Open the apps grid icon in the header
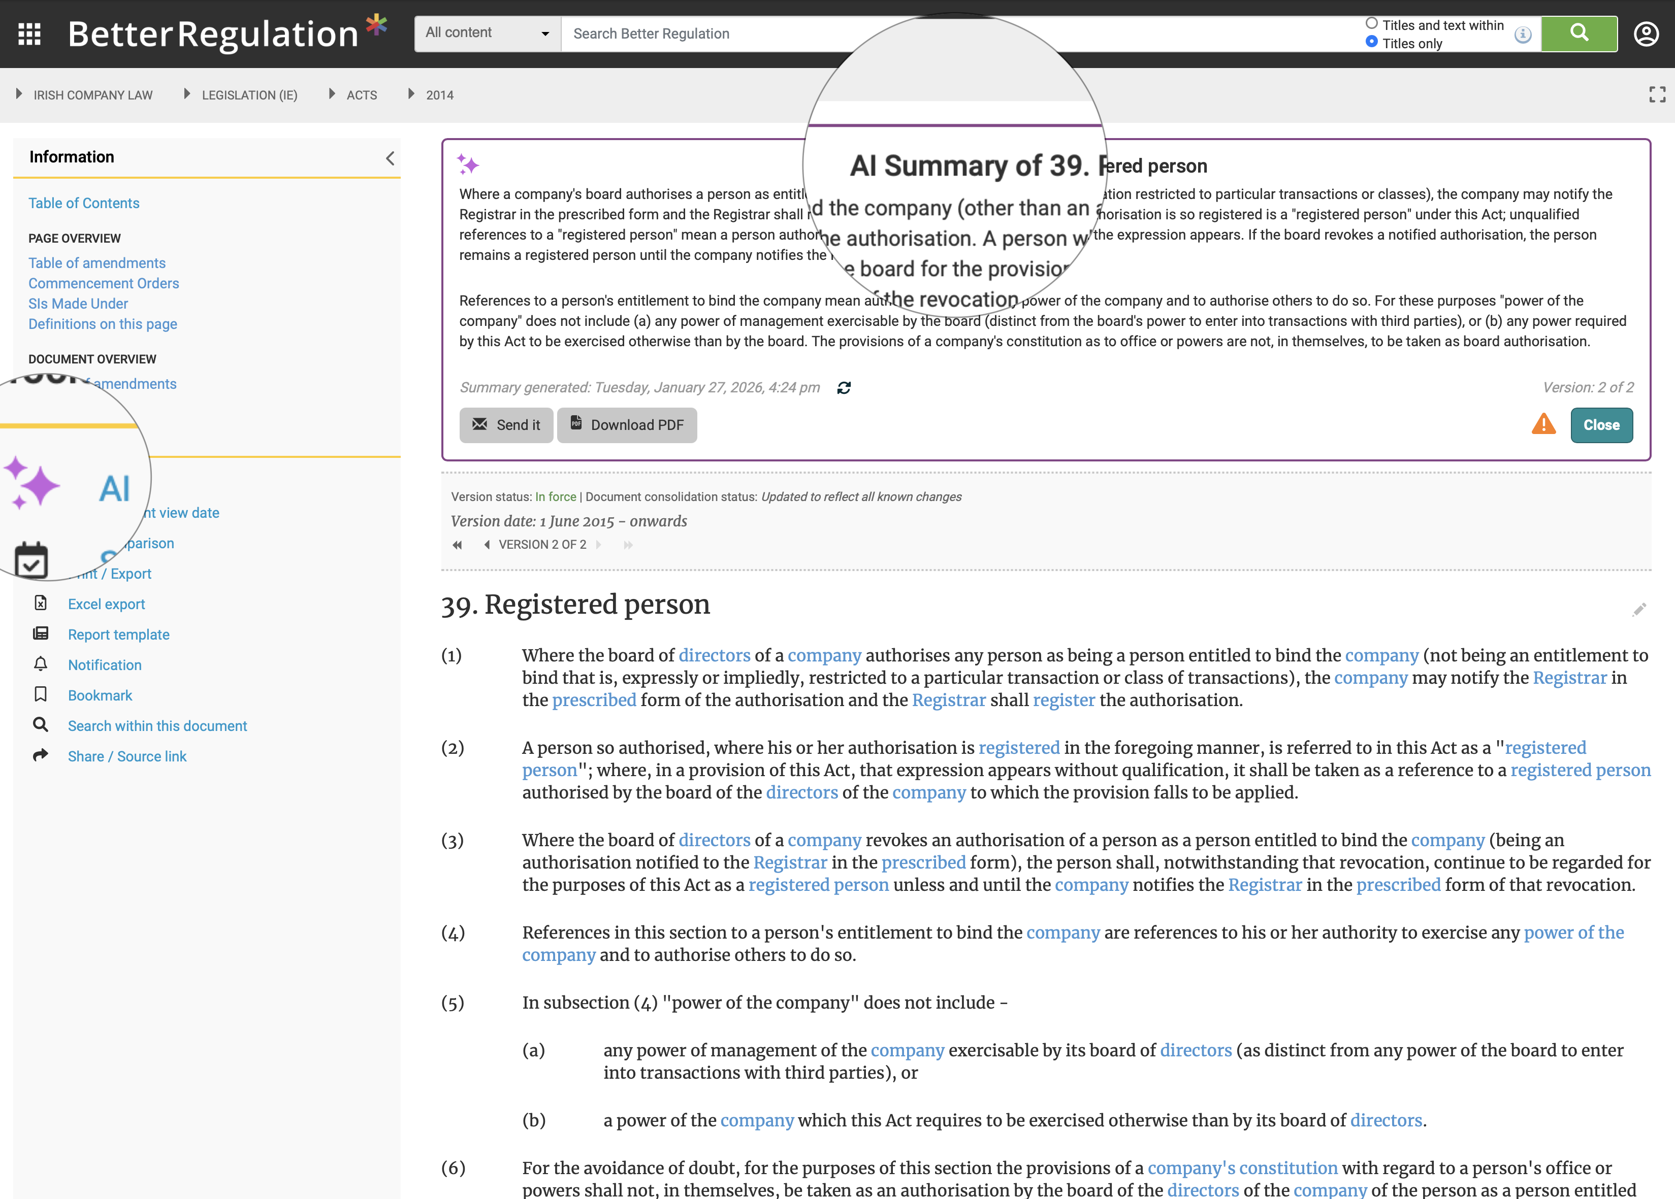1675x1199 pixels. (29, 34)
